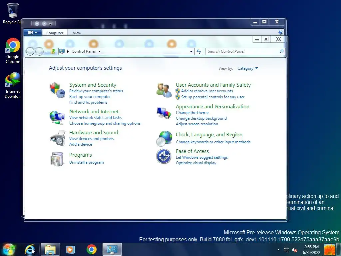341x256 pixels.
Task: Open Hardware and Sound category link
Action: coord(94,133)
